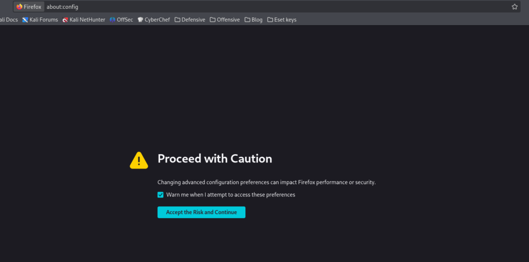Open the OffSec bookmark
This screenshot has height=262, width=529.
[121, 20]
